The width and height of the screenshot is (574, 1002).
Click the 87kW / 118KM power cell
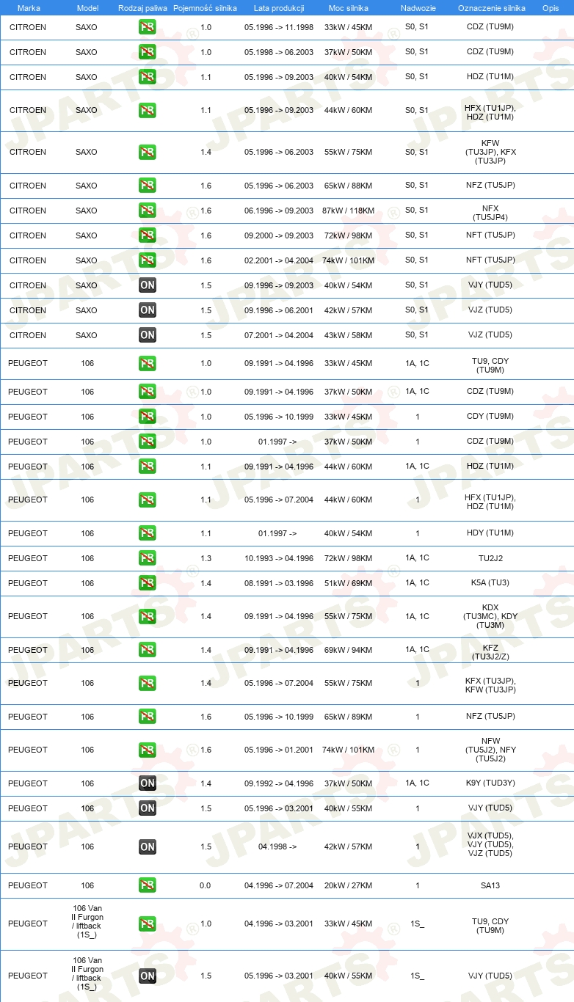(x=348, y=211)
